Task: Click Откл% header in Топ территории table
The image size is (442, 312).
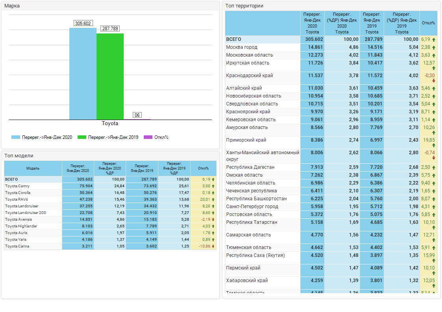Action: [x=428, y=23]
